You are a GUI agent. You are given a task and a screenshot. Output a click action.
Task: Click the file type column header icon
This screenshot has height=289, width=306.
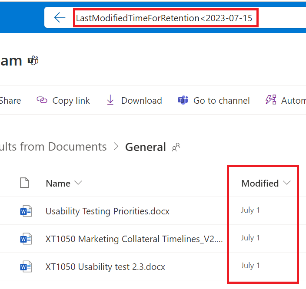pos(24,183)
